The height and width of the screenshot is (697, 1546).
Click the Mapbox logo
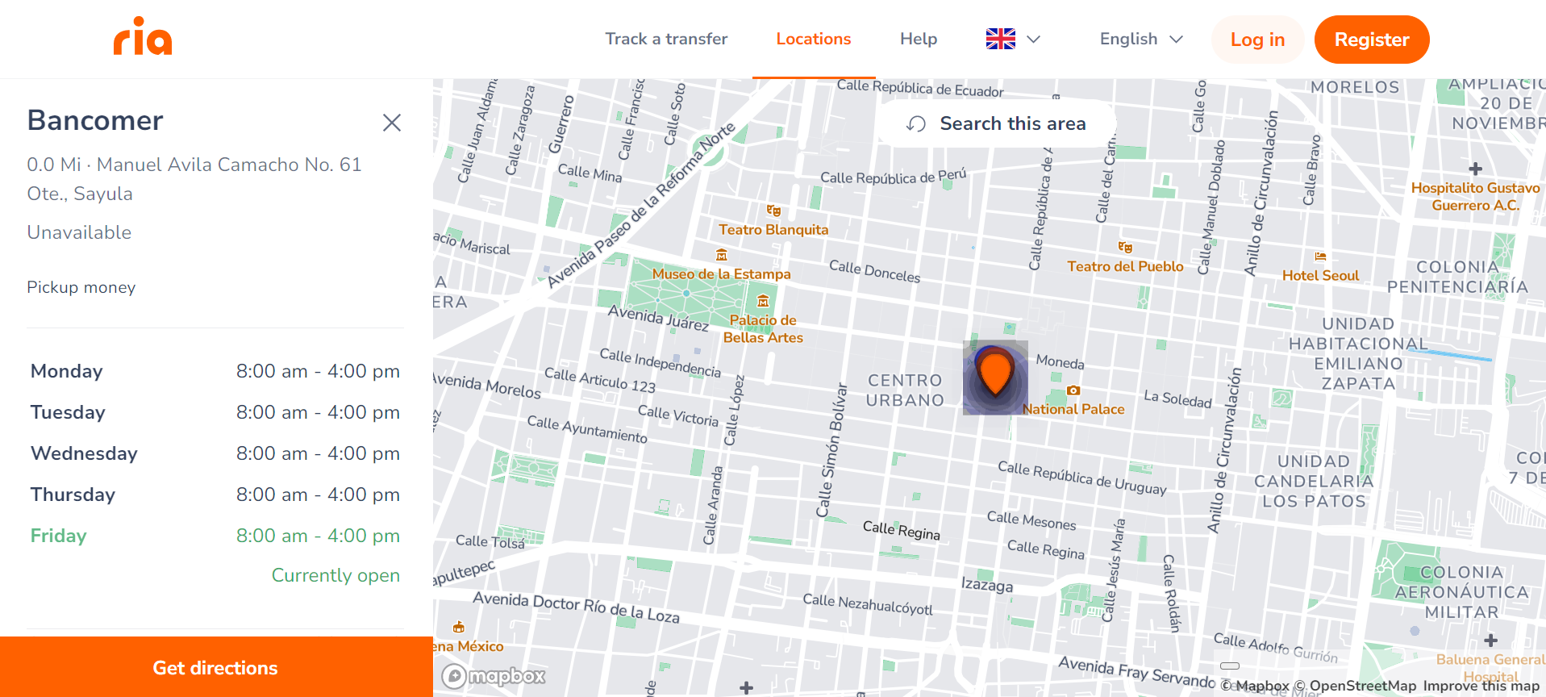tap(494, 676)
